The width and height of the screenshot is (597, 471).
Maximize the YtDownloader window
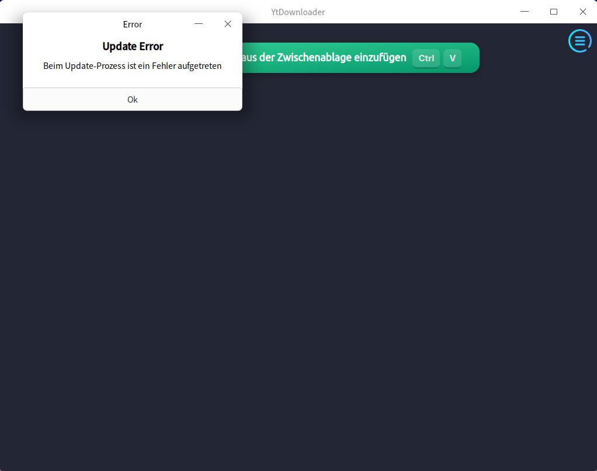click(x=554, y=12)
